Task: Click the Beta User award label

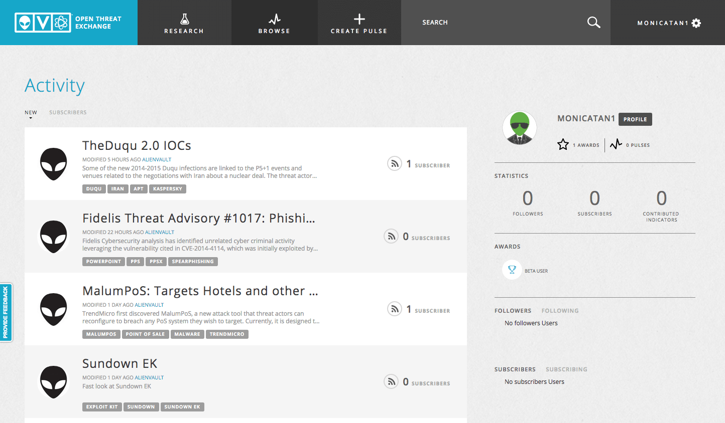Action: 536,271
